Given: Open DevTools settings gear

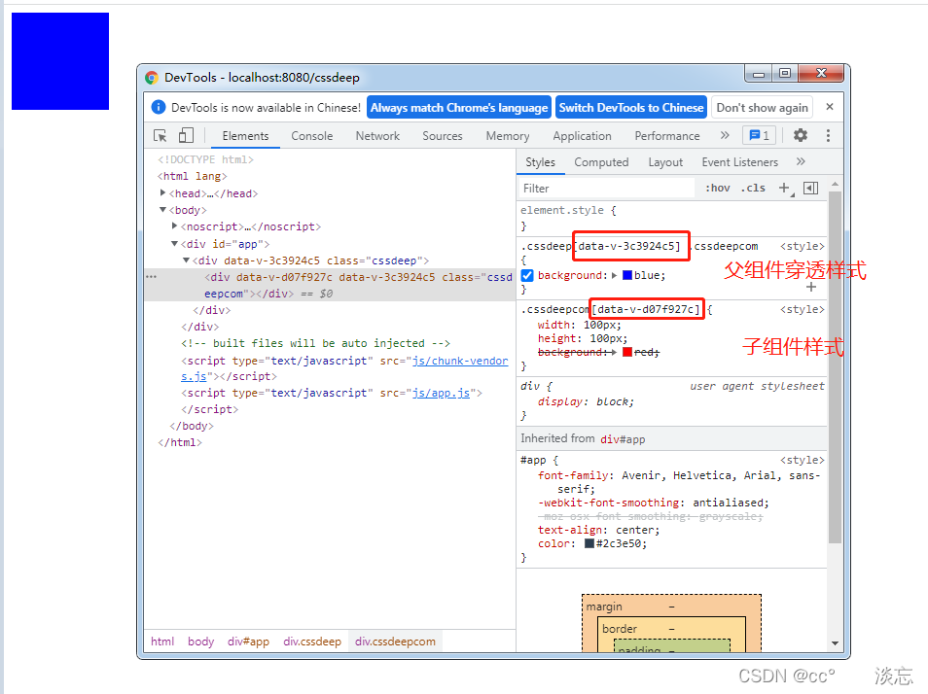Looking at the screenshot, I should (x=800, y=136).
